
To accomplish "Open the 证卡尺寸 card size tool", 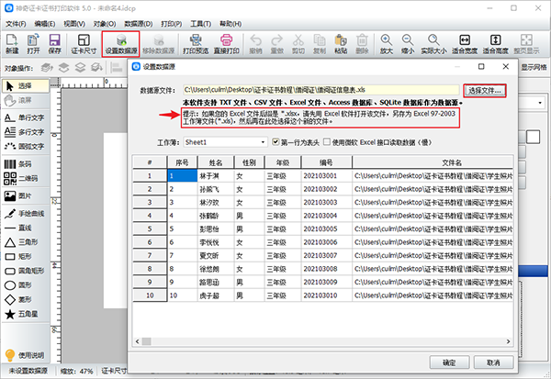I will point(84,44).
